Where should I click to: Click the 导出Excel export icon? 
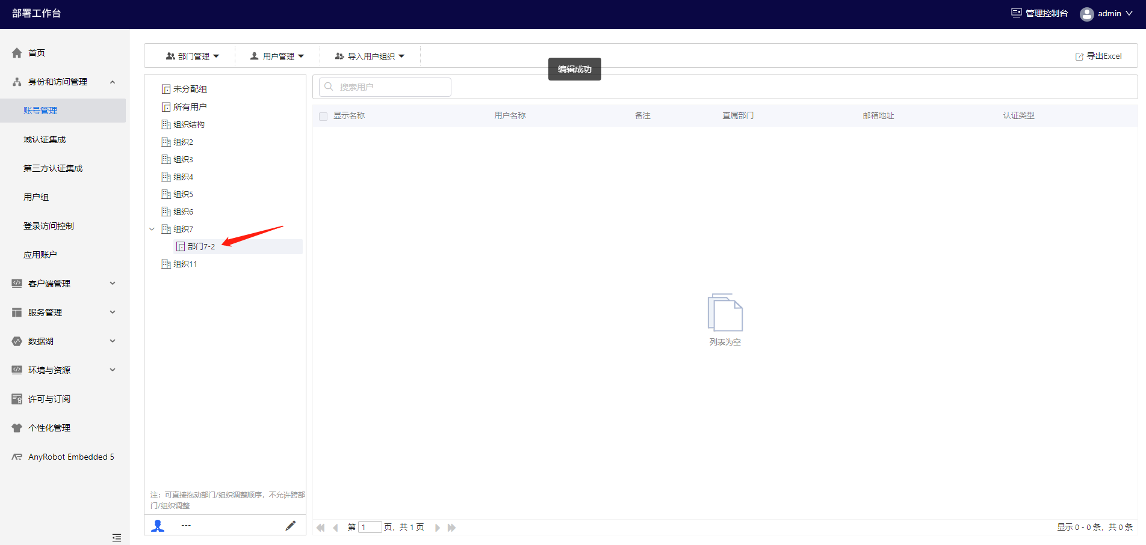coord(1080,56)
